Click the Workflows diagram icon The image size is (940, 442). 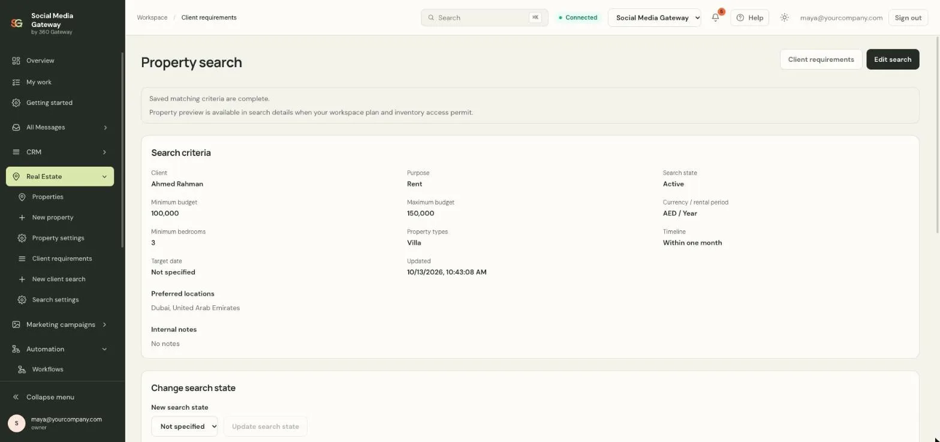[x=22, y=369]
